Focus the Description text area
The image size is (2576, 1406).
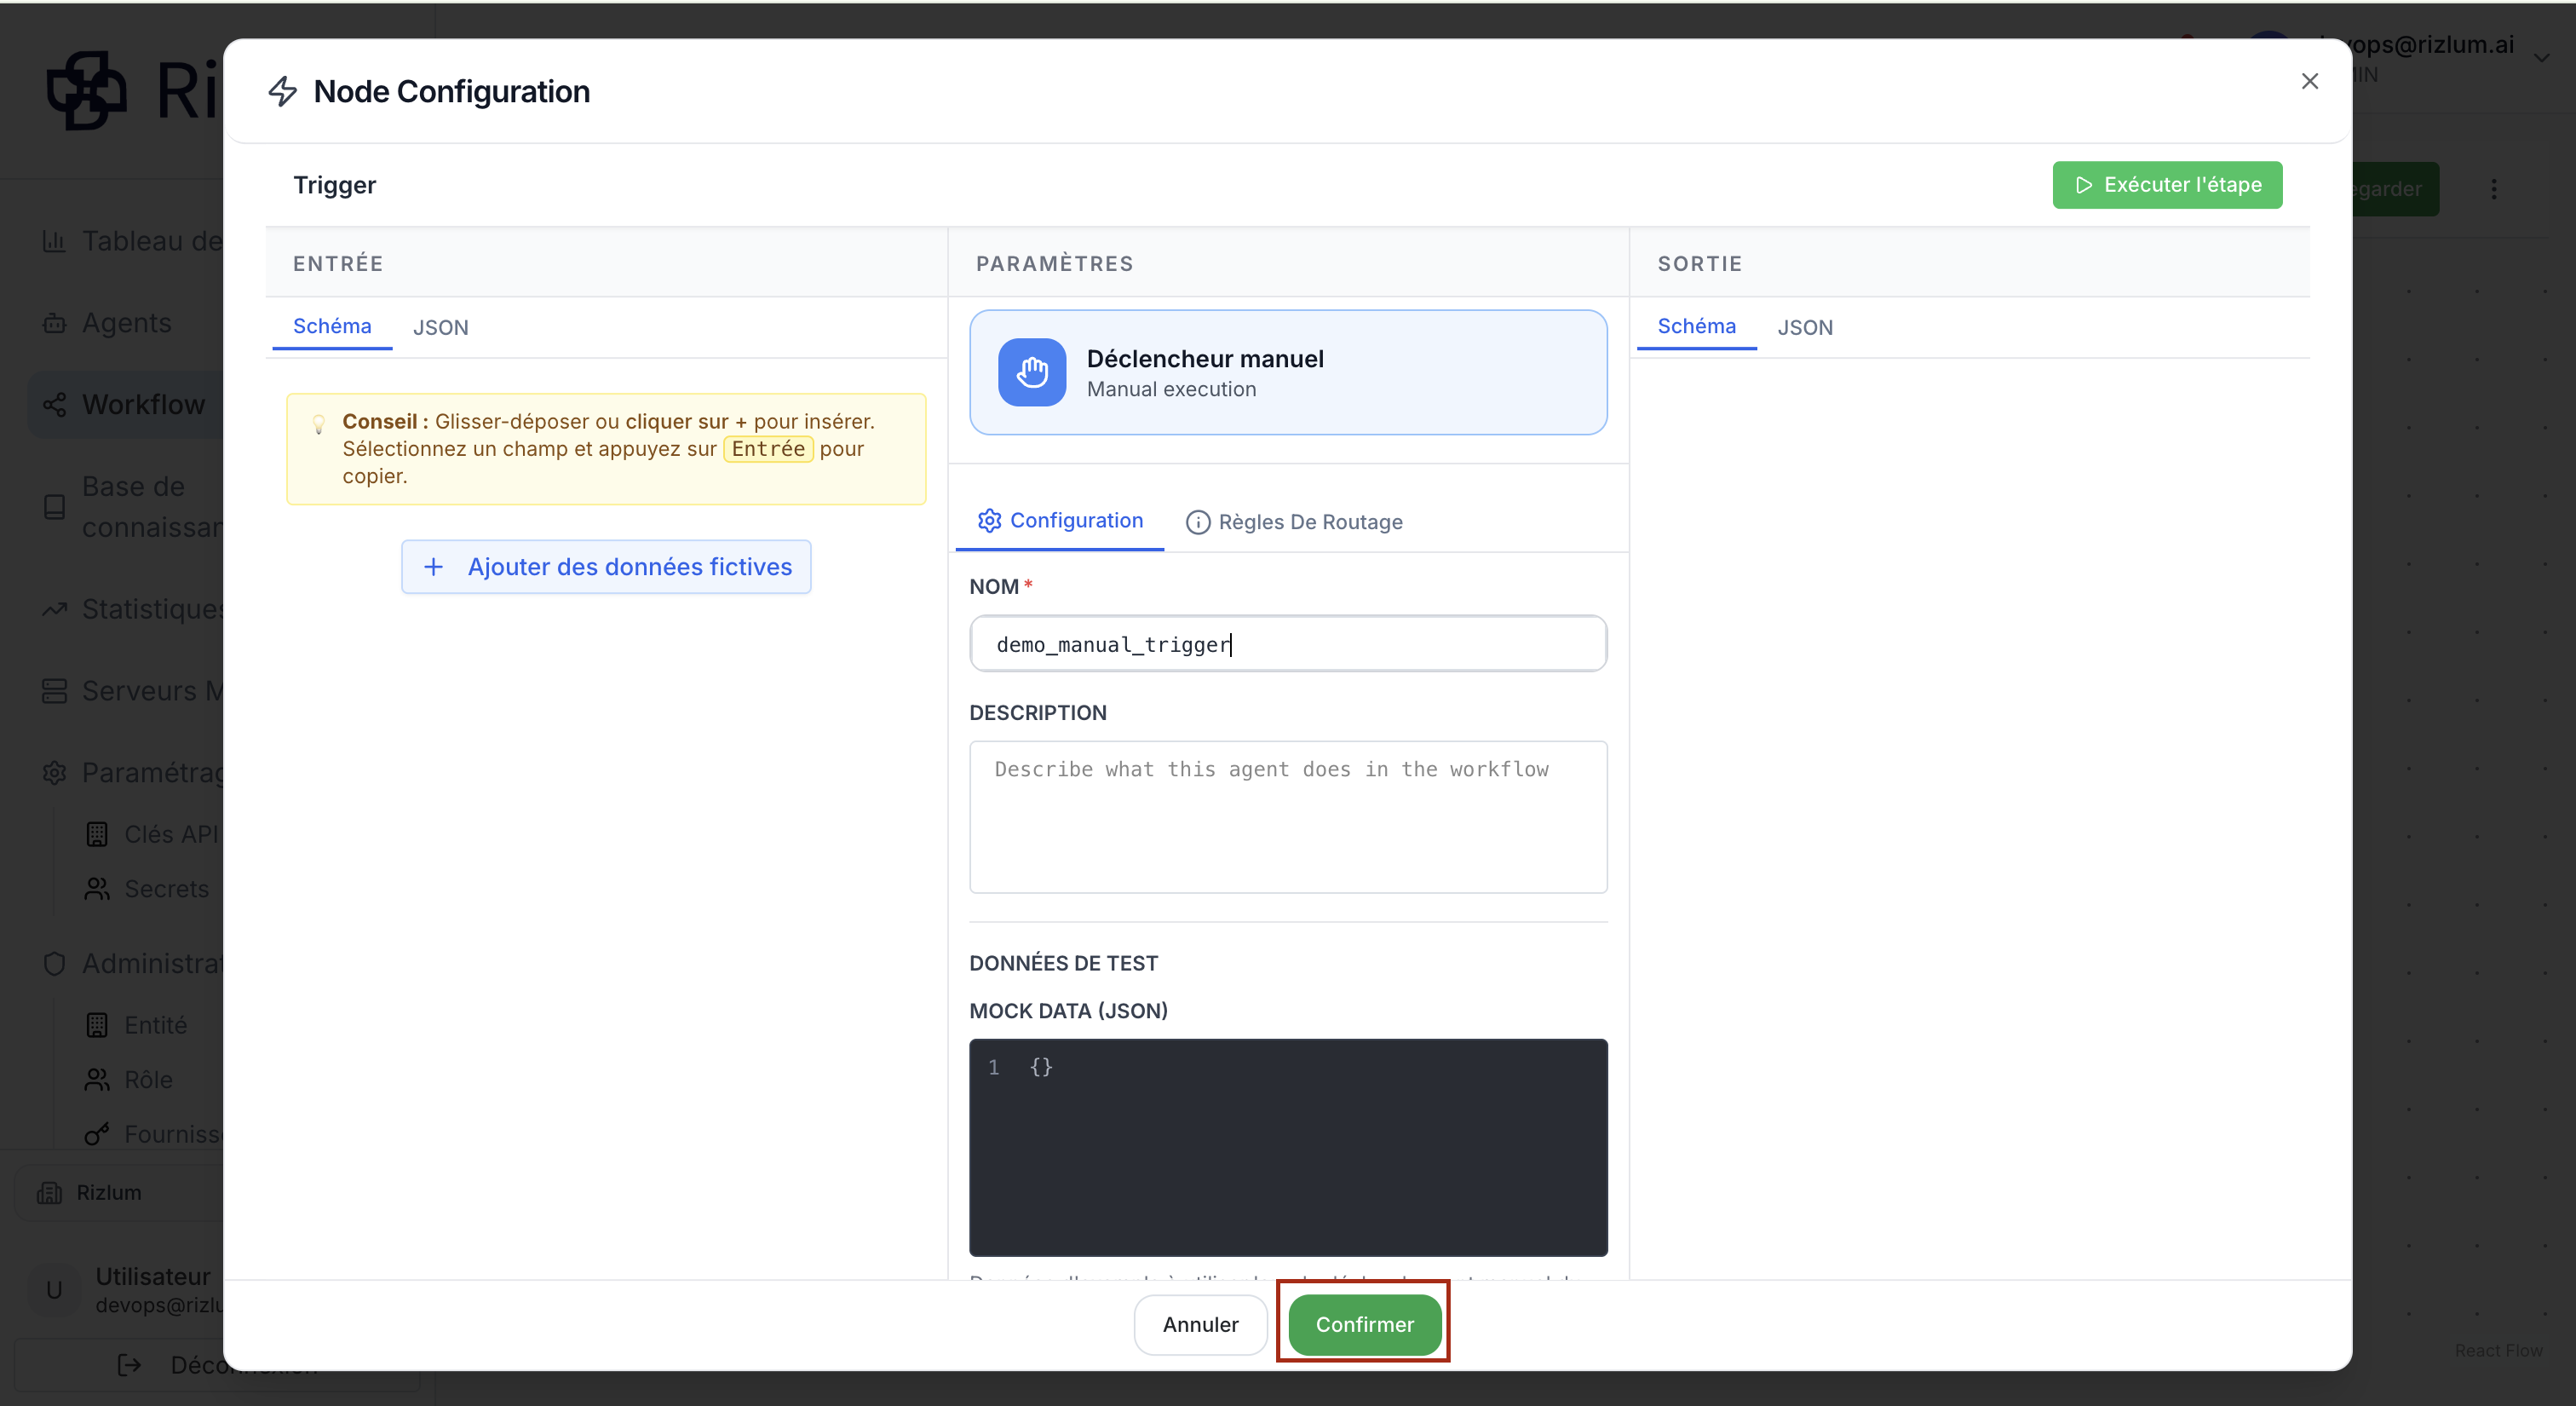click(x=1288, y=817)
